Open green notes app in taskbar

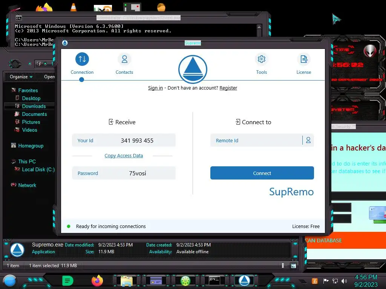pos(68,281)
